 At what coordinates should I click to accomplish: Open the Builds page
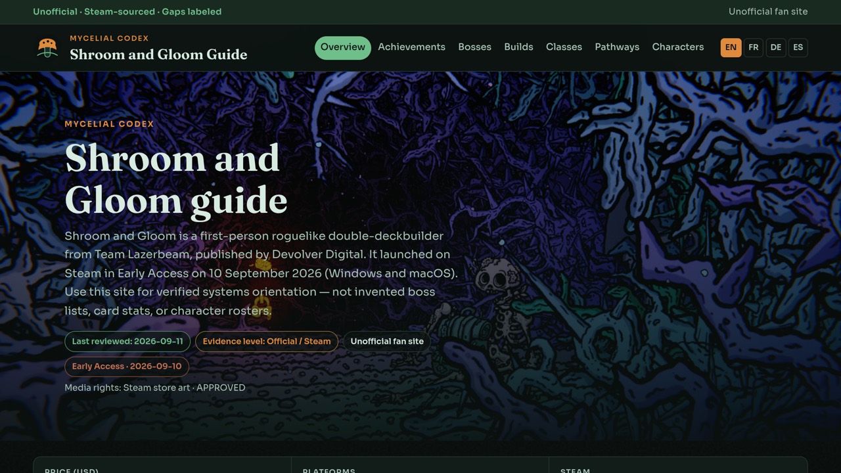518,47
